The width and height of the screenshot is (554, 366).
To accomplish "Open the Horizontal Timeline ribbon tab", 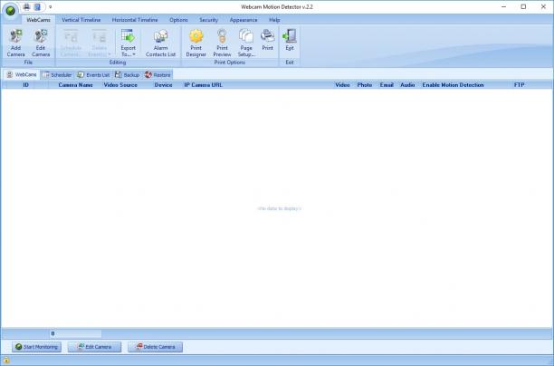I will click(135, 20).
